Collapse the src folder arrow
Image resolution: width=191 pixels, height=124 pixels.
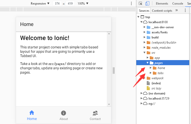click(x=144, y=52)
